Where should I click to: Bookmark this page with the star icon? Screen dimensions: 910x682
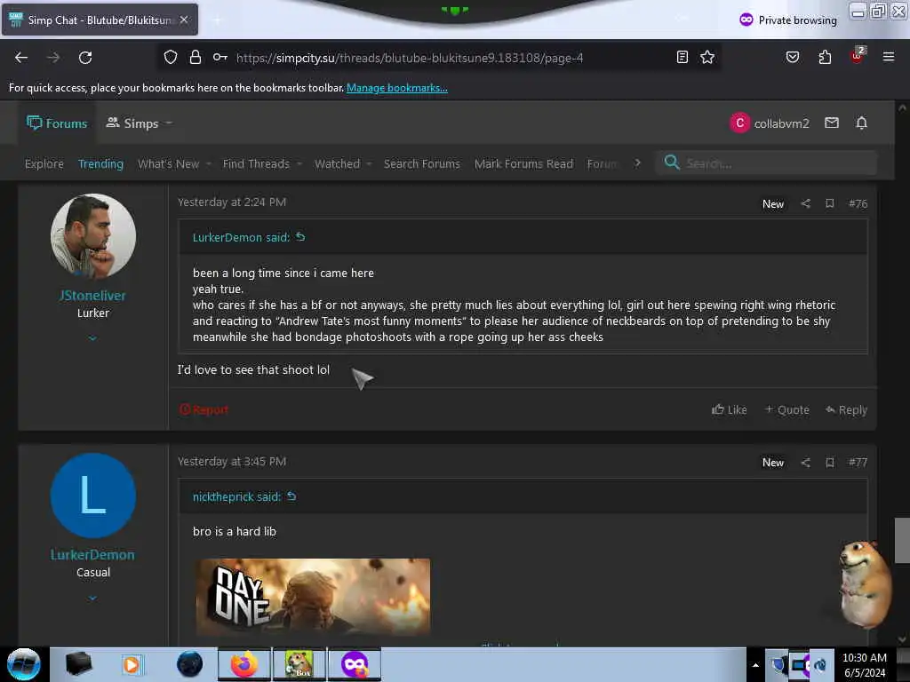(706, 57)
